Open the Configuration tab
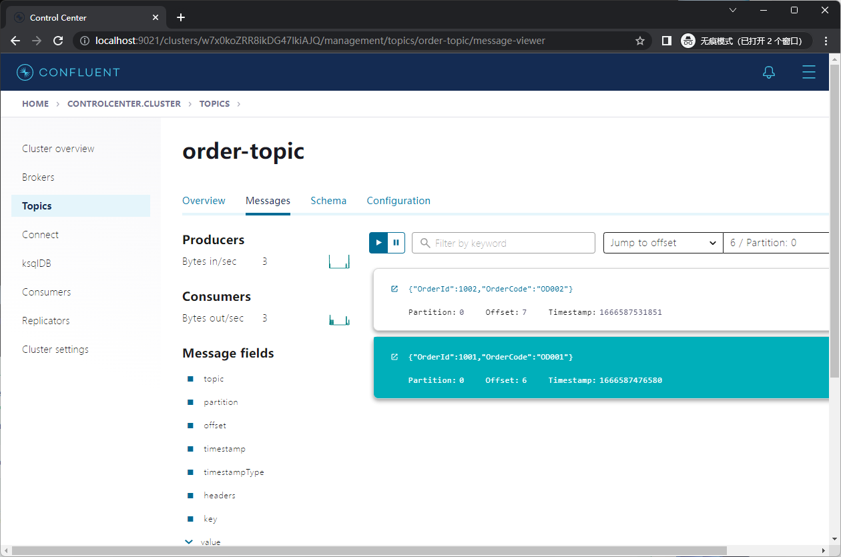841x557 pixels. pyautogui.click(x=398, y=201)
